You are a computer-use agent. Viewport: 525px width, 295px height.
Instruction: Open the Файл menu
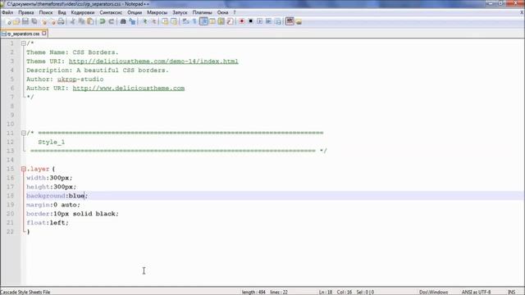pos(7,12)
